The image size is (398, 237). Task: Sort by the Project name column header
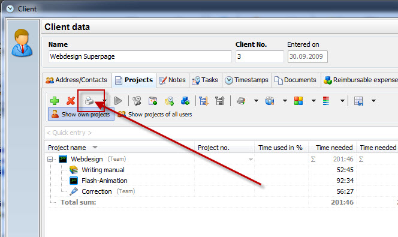[119, 148]
